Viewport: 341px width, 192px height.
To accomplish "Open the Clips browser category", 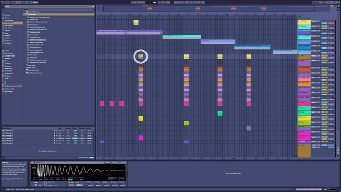I will coord(6,33).
